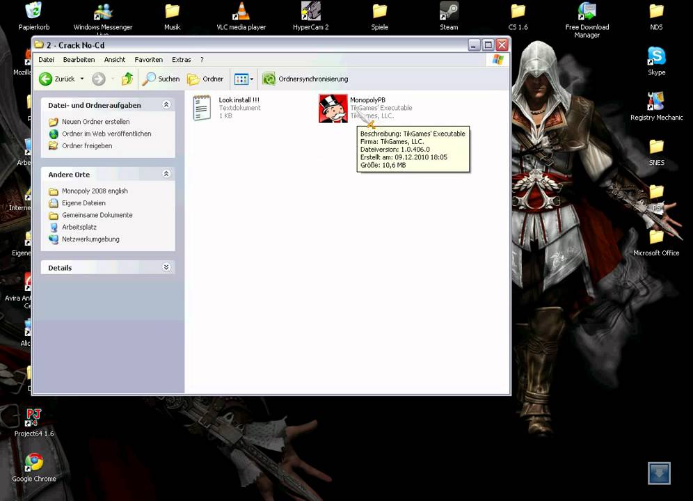Open Eigene Dateien link
The width and height of the screenshot is (693, 501).
point(83,203)
